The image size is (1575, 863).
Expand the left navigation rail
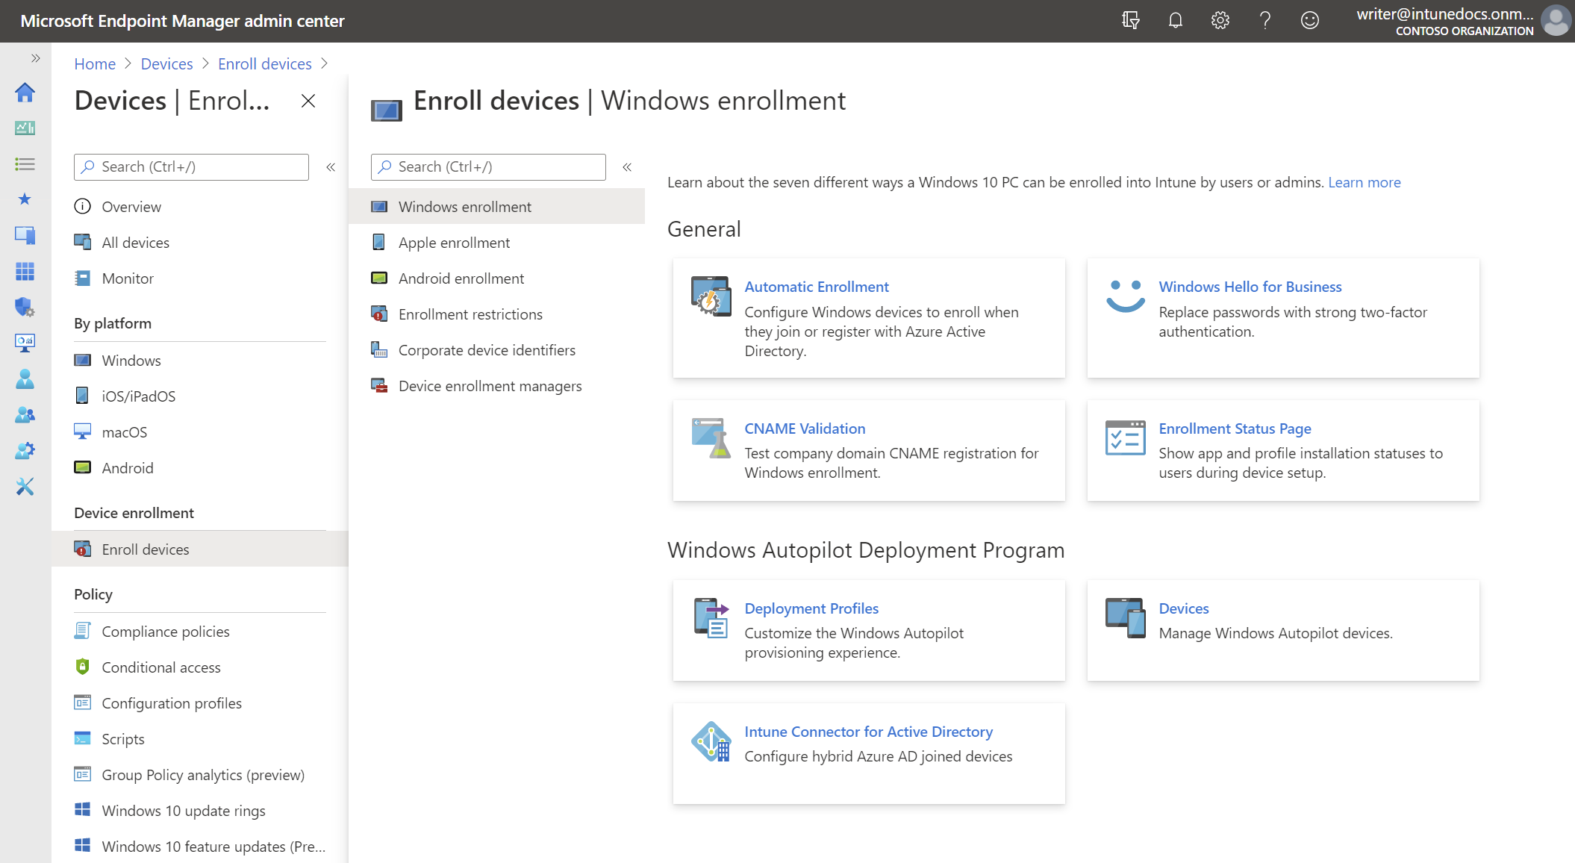[x=35, y=58]
